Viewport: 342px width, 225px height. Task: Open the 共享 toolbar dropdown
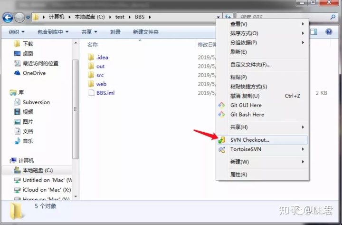[89, 32]
